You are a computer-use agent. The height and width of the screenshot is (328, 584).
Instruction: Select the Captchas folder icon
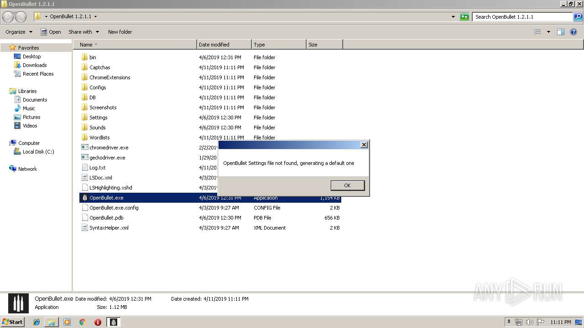tap(84, 67)
